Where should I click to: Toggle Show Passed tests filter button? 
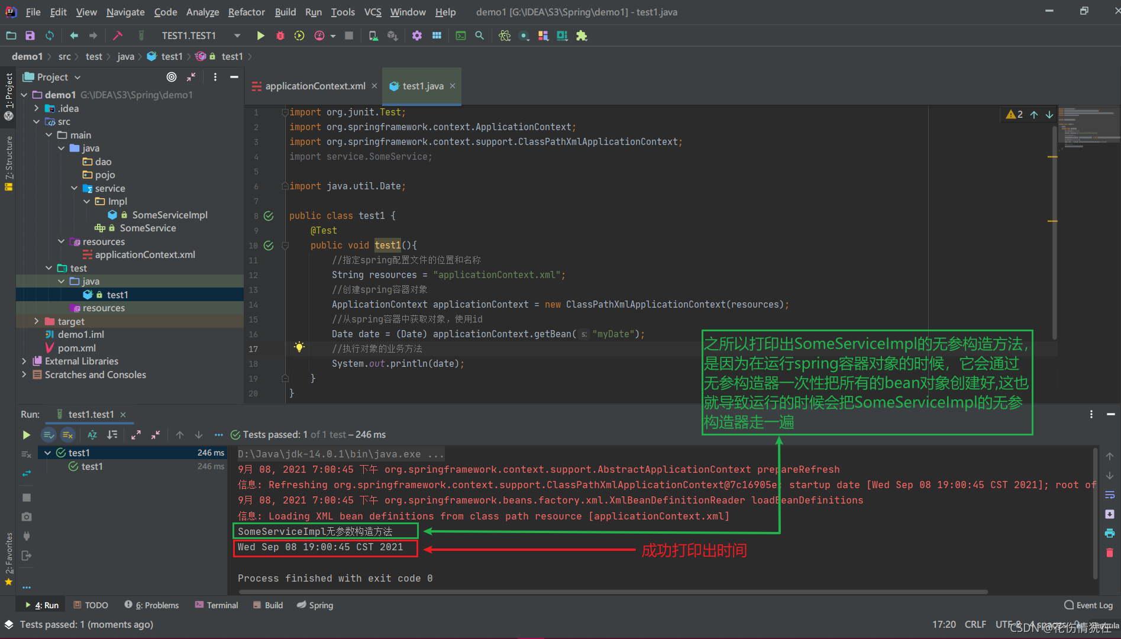point(49,435)
